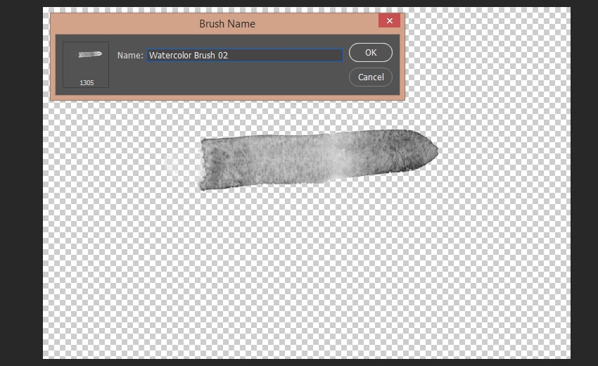Image resolution: width=598 pixels, height=366 pixels.
Task: Click dark workspace area right of canvas
Action: point(584,183)
